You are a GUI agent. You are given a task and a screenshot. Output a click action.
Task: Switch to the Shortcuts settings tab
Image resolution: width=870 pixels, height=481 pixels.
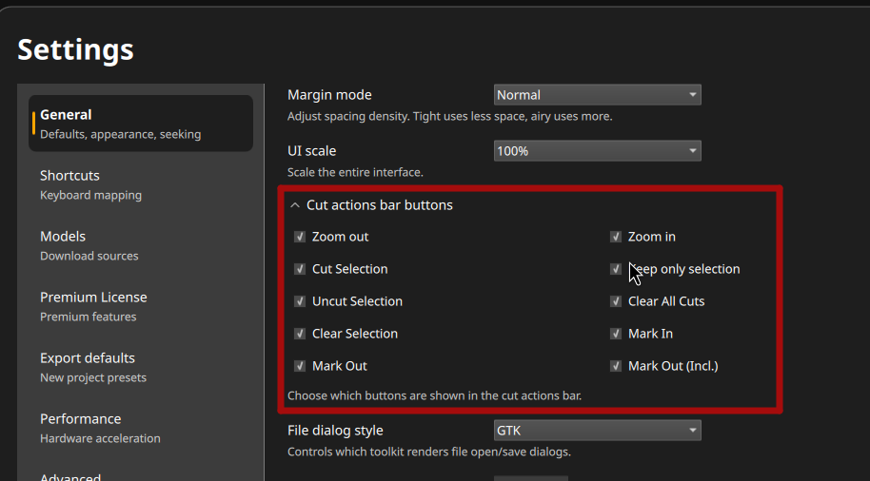(x=141, y=184)
